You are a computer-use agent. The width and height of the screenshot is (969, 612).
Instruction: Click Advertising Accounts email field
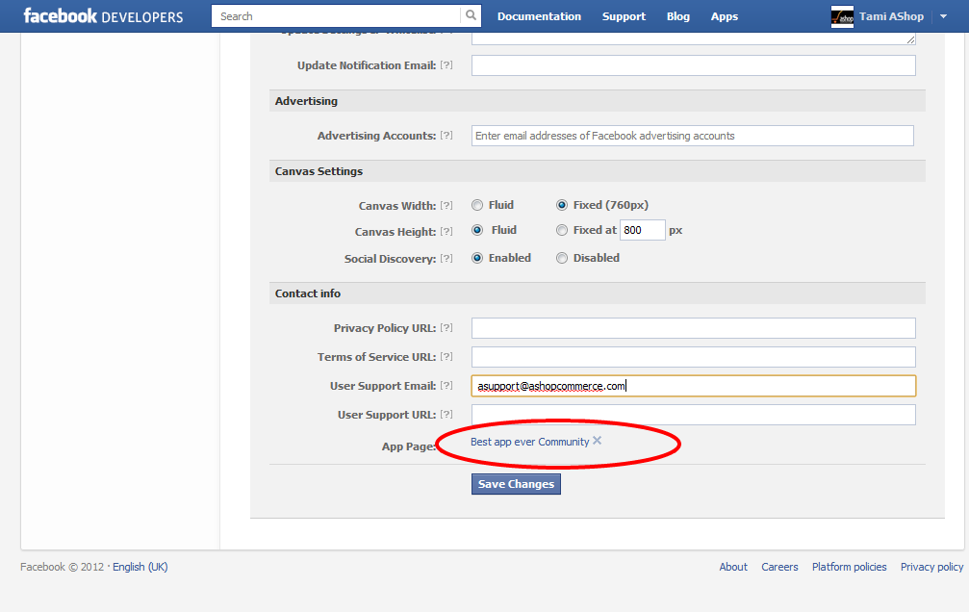pos(692,136)
